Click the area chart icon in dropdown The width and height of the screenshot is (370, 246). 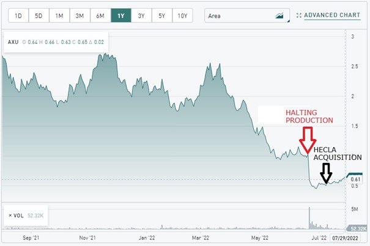(x=279, y=16)
